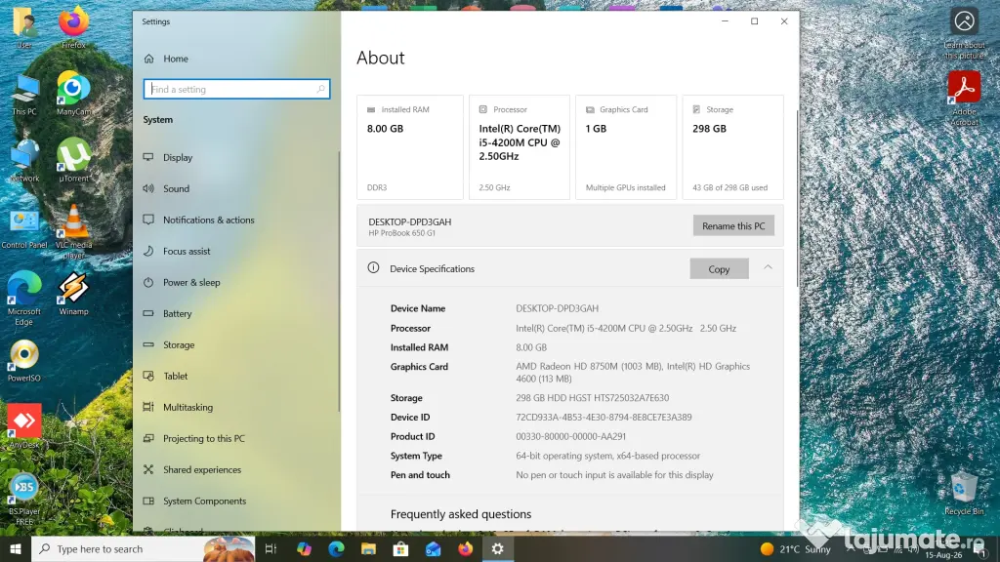Click the Device ID value text
The image size is (1000, 562).
pos(604,418)
